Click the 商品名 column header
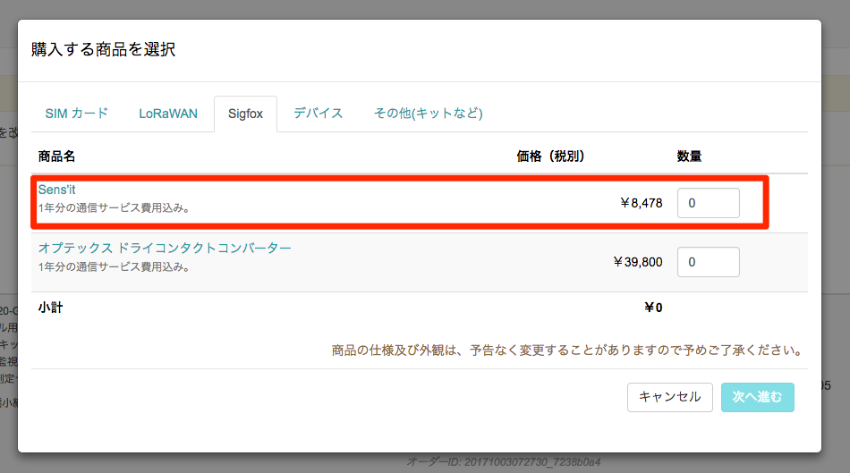The height and width of the screenshot is (473, 850). pyautogui.click(x=56, y=156)
